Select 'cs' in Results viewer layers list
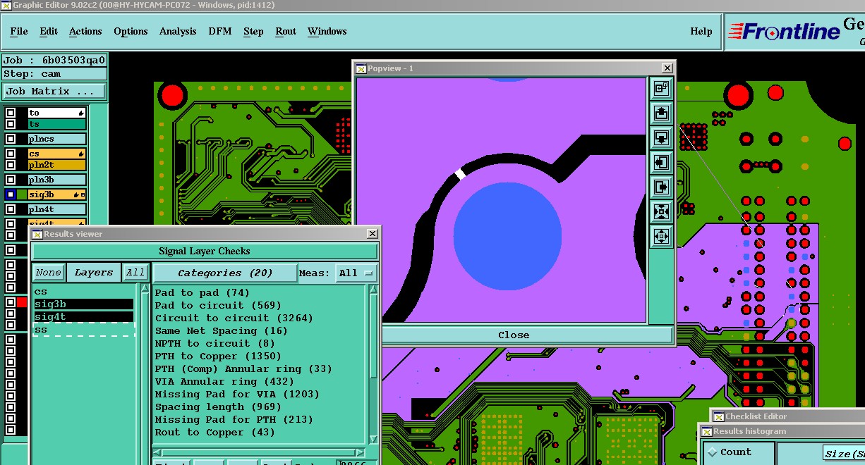The height and width of the screenshot is (465, 865). pyautogui.click(x=83, y=292)
